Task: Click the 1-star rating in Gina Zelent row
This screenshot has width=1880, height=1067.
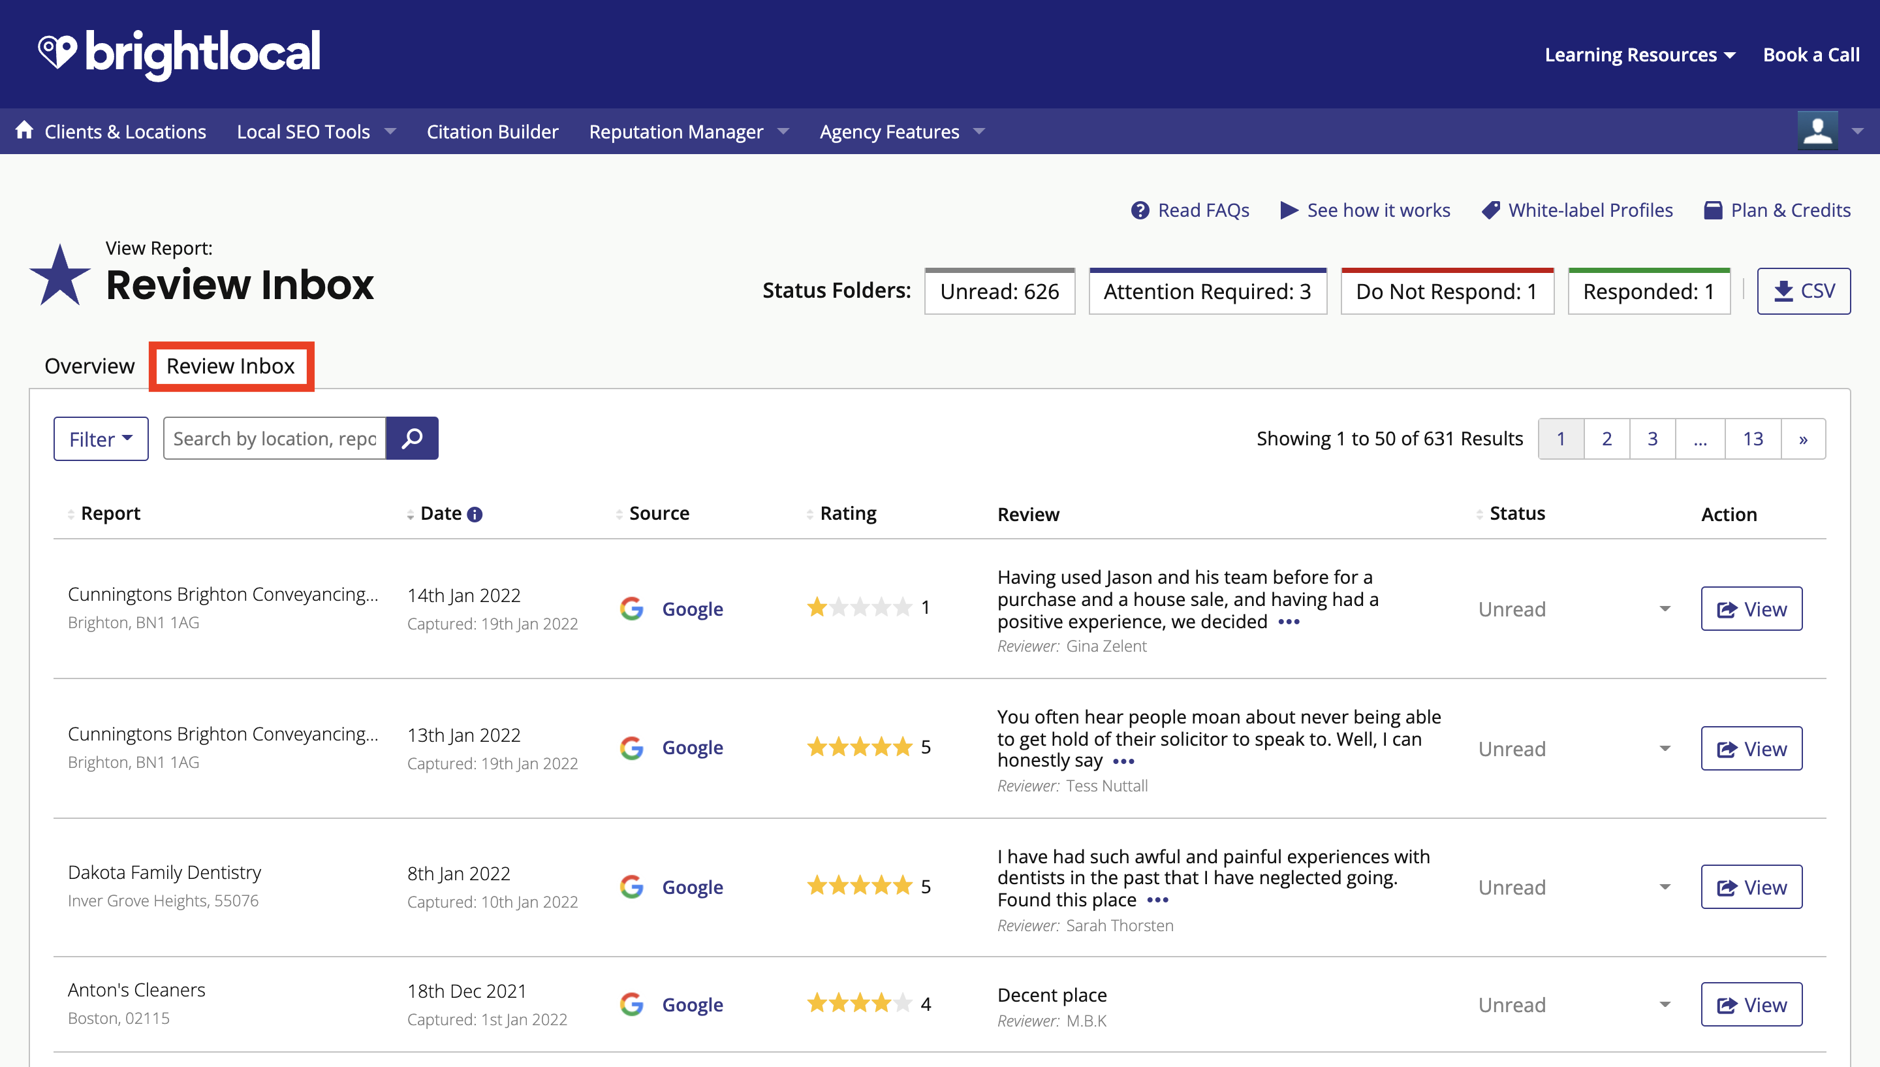Action: (x=859, y=607)
